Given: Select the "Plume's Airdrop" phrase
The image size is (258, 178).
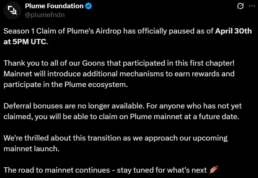Looking at the screenshot, I should click(x=94, y=31).
